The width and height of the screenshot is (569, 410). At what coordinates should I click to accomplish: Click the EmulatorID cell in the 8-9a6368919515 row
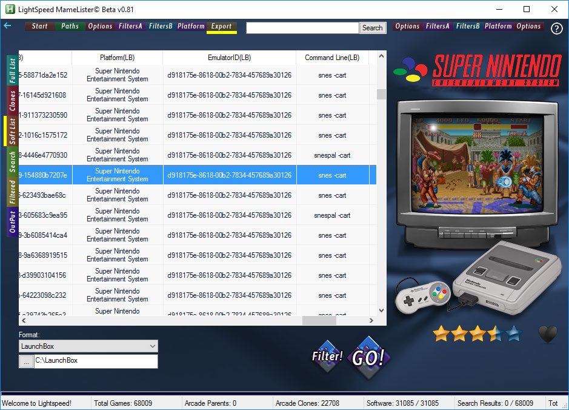[x=229, y=255]
